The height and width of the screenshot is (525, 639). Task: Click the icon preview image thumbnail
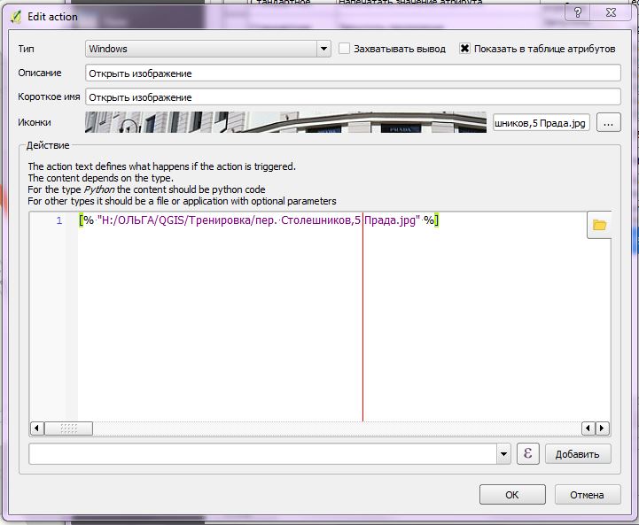pyautogui.click(x=285, y=122)
